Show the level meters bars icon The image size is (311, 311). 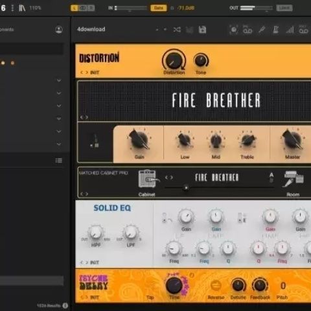[290, 30]
